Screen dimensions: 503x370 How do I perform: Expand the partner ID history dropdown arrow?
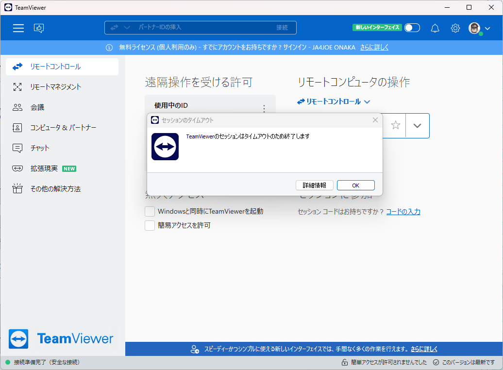click(x=417, y=125)
